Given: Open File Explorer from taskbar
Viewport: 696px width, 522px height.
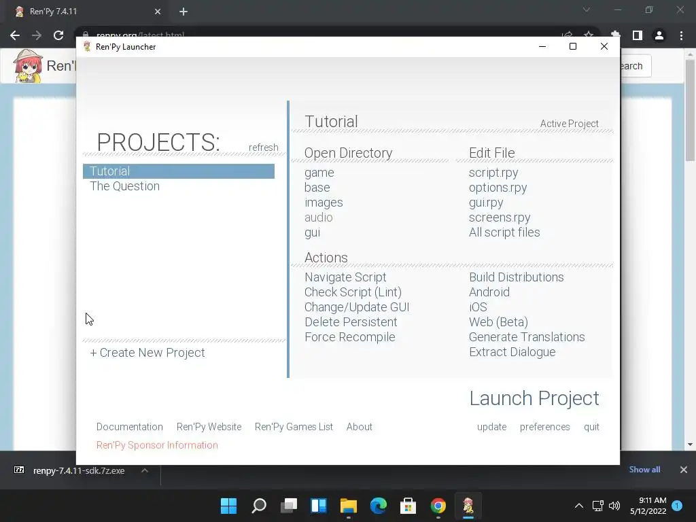Looking at the screenshot, I should [349, 506].
